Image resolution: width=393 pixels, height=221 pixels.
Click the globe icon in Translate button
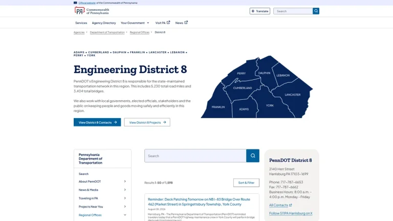[x=253, y=11]
